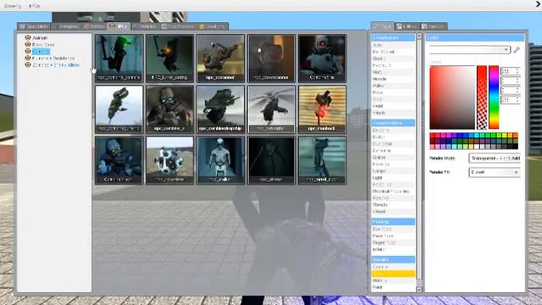The width and height of the screenshot is (542, 305).
Task: Open Zombies + Enemy Aliens category
Action: tap(56, 64)
